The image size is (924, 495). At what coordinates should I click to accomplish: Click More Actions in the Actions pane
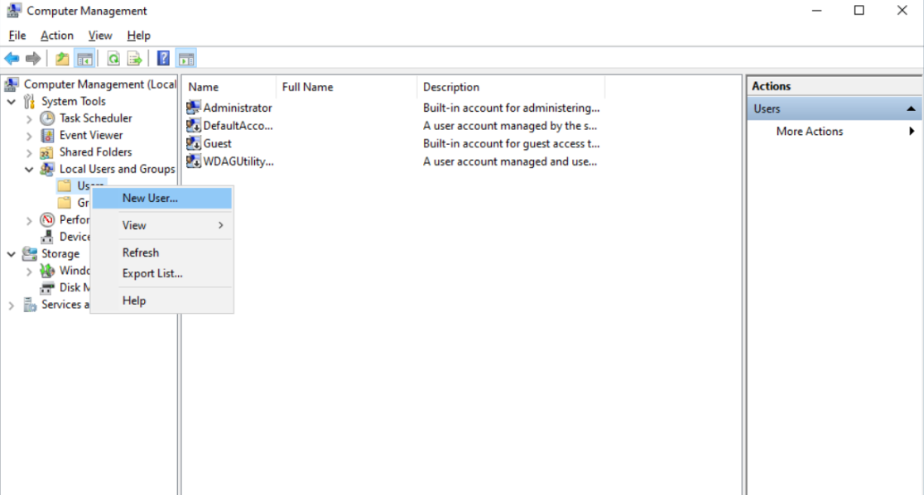coord(809,131)
